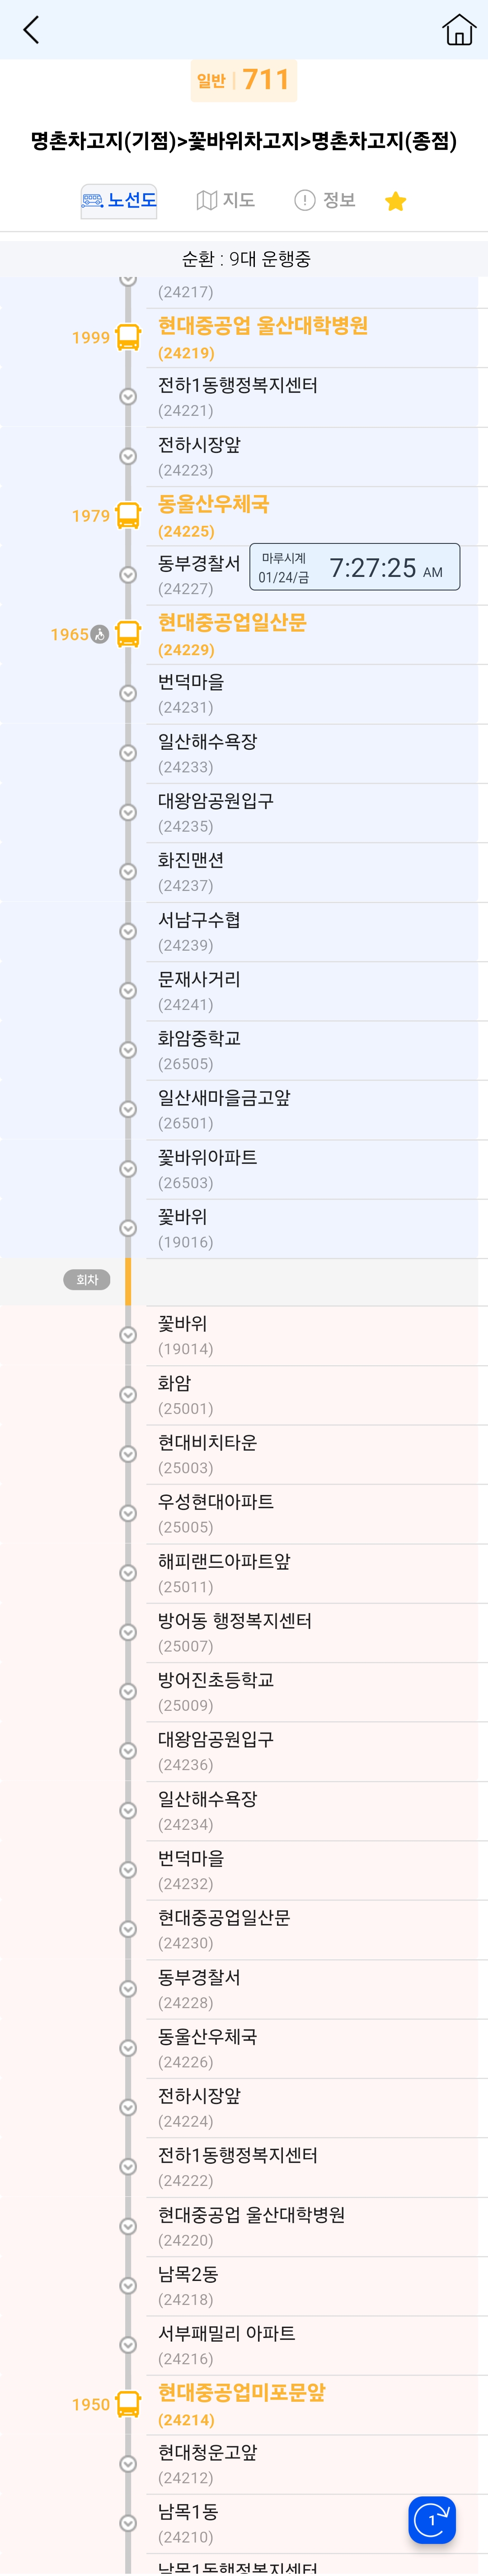Tap bus 1950 icon at 현대중공업미포문앞
Screen dimensions: 488x2576
point(128,2403)
